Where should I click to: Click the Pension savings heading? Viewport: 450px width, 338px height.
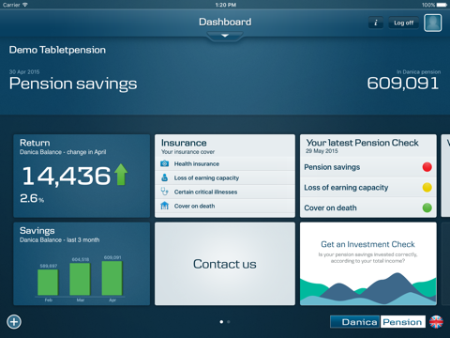[73, 84]
